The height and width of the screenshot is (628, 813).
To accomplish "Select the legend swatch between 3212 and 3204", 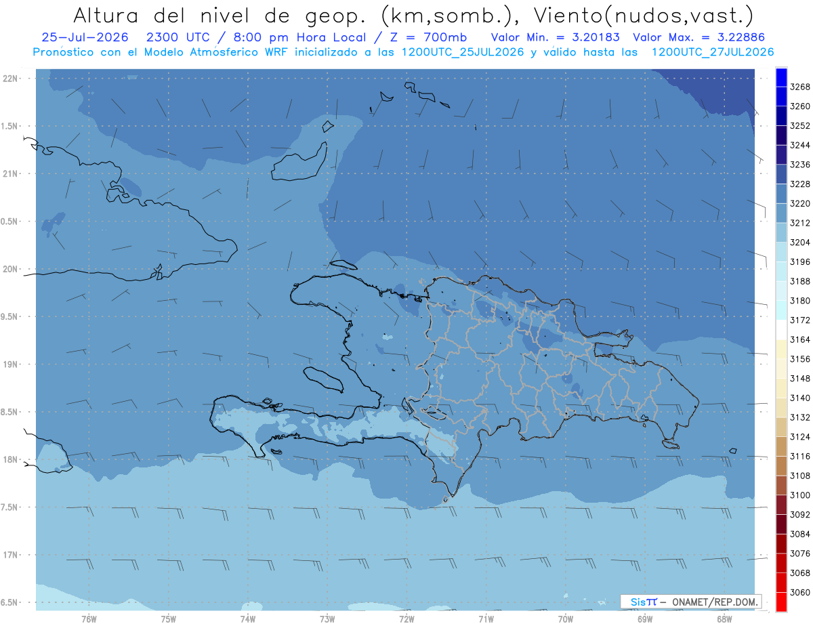I will 781,232.
